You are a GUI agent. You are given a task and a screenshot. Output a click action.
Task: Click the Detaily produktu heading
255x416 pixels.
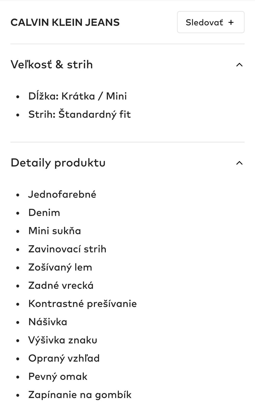pyautogui.click(x=58, y=163)
